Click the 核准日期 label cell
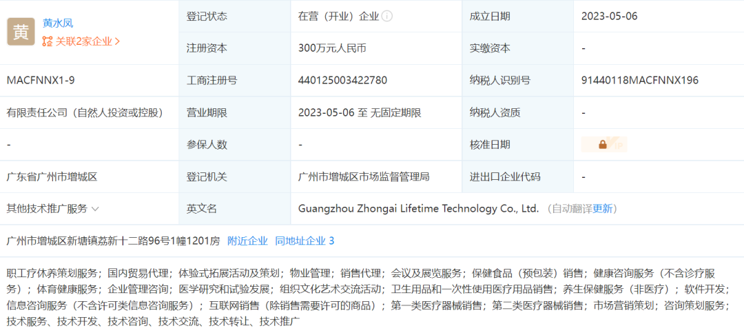The height and width of the screenshot is (335, 744). coord(517,145)
